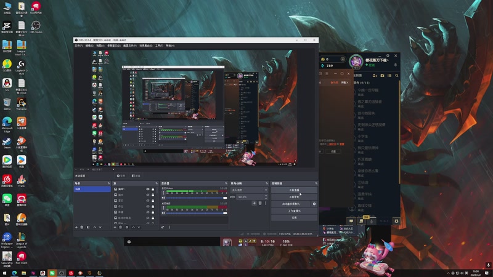
Task: Open mixer toolbar three-dot menu
Action: [x=169, y=227]
